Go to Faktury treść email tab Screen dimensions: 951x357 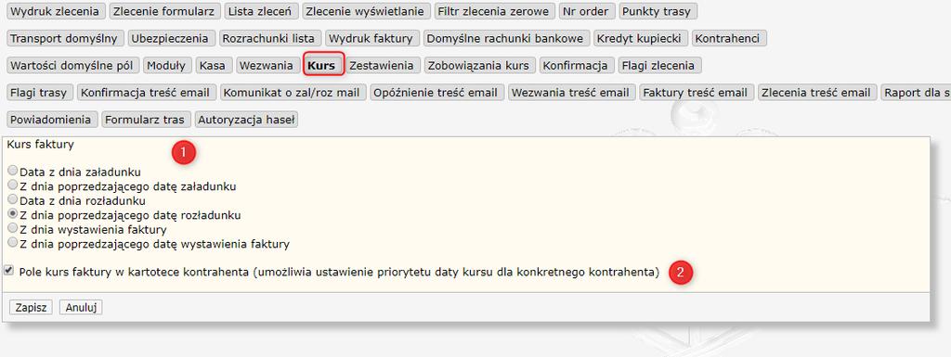[696, 93]
